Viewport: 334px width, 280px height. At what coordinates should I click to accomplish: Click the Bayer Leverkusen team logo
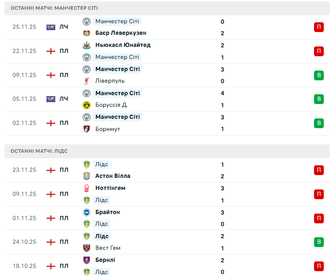tap(86, 33)
